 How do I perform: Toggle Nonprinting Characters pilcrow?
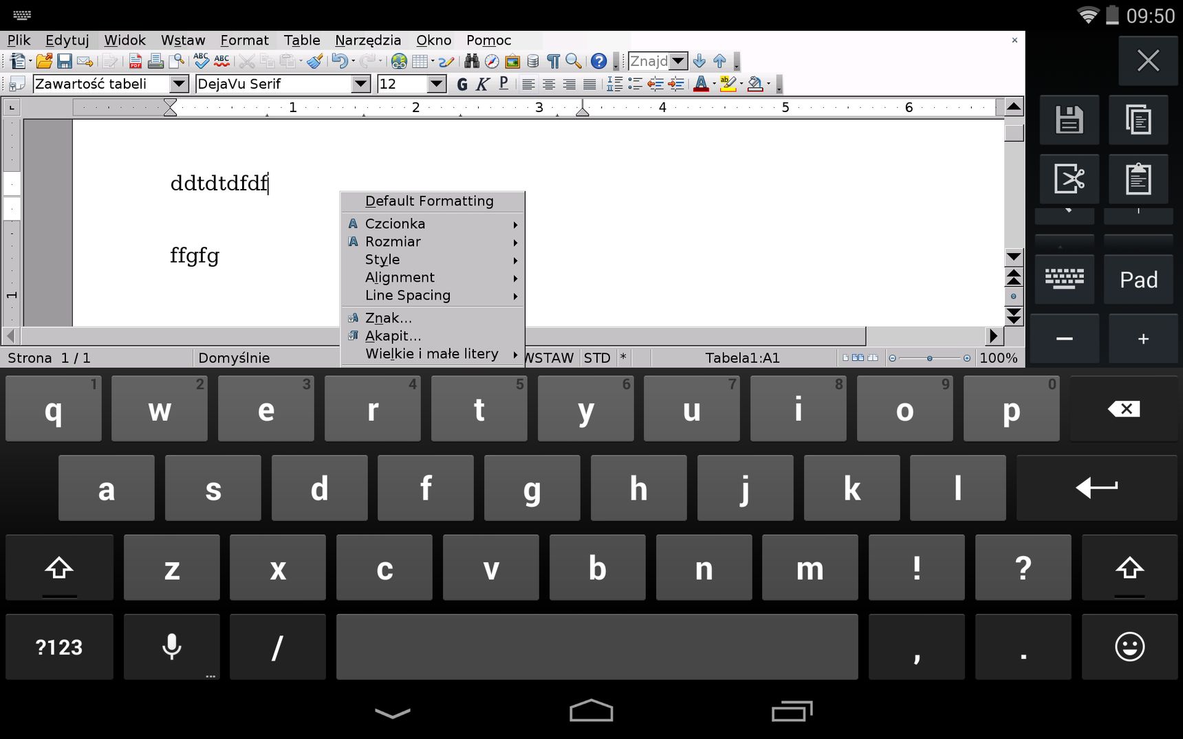[x=553, y=61]
